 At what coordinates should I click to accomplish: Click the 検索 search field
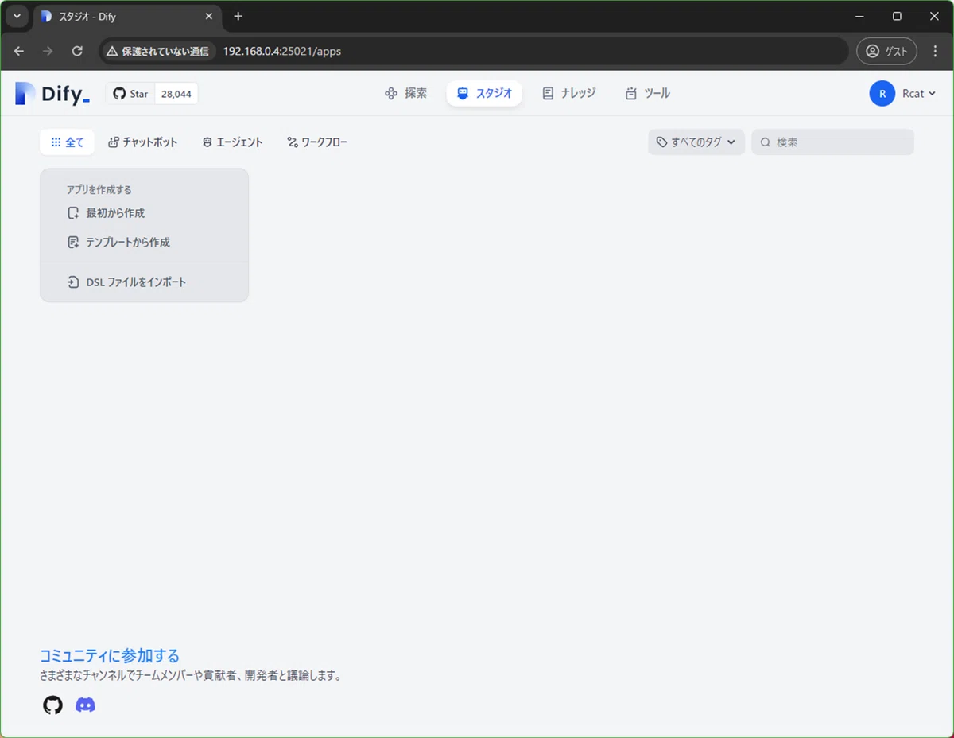(832, 142)
